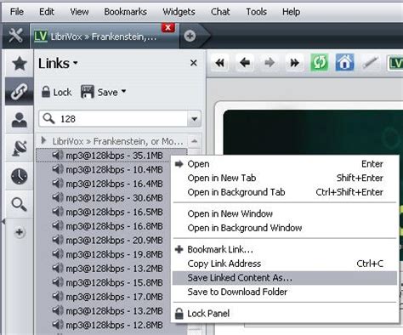Select link mp3@128kbps - 15.8MB

pyautogui.click(x=111, y=282)
